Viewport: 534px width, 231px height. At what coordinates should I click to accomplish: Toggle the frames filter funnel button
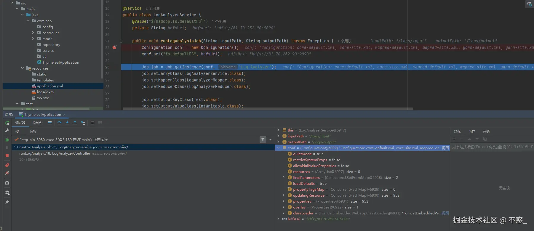pyautogui.click(x=263, y=139)
